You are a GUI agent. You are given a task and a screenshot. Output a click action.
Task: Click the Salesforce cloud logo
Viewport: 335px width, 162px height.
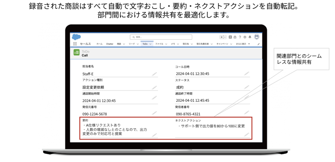[x=76, y=37]
